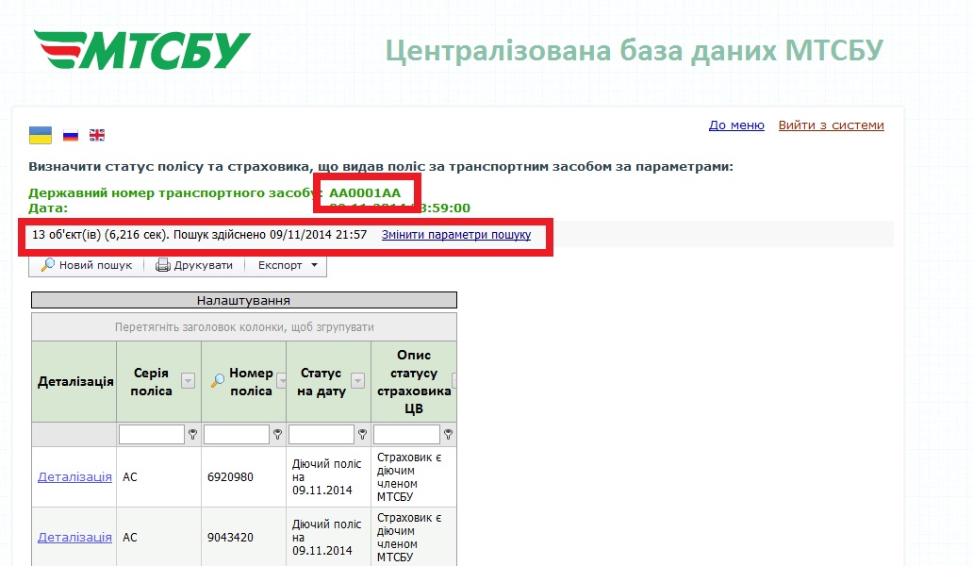Focus the Номер поліса filter input
The height and width of the screenshot is (566, 973).
click(x=236, y=435)
